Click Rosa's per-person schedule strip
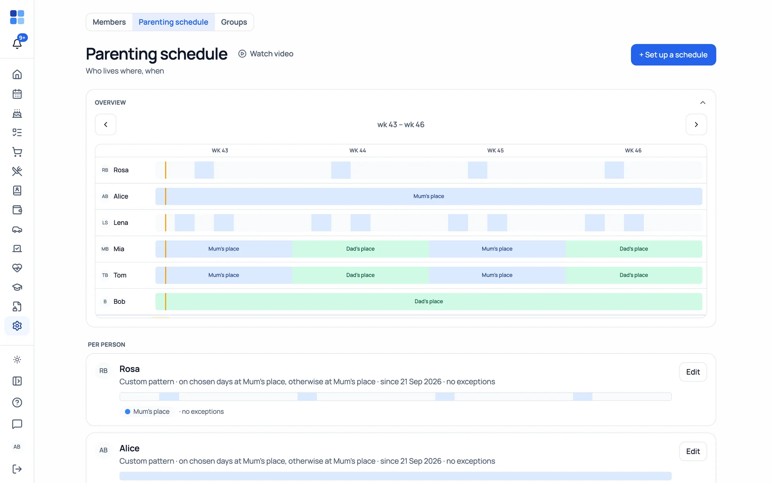772x483 pixels. point(395,396)
